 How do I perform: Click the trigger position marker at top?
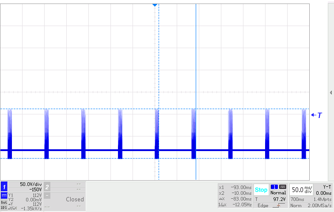155,4
